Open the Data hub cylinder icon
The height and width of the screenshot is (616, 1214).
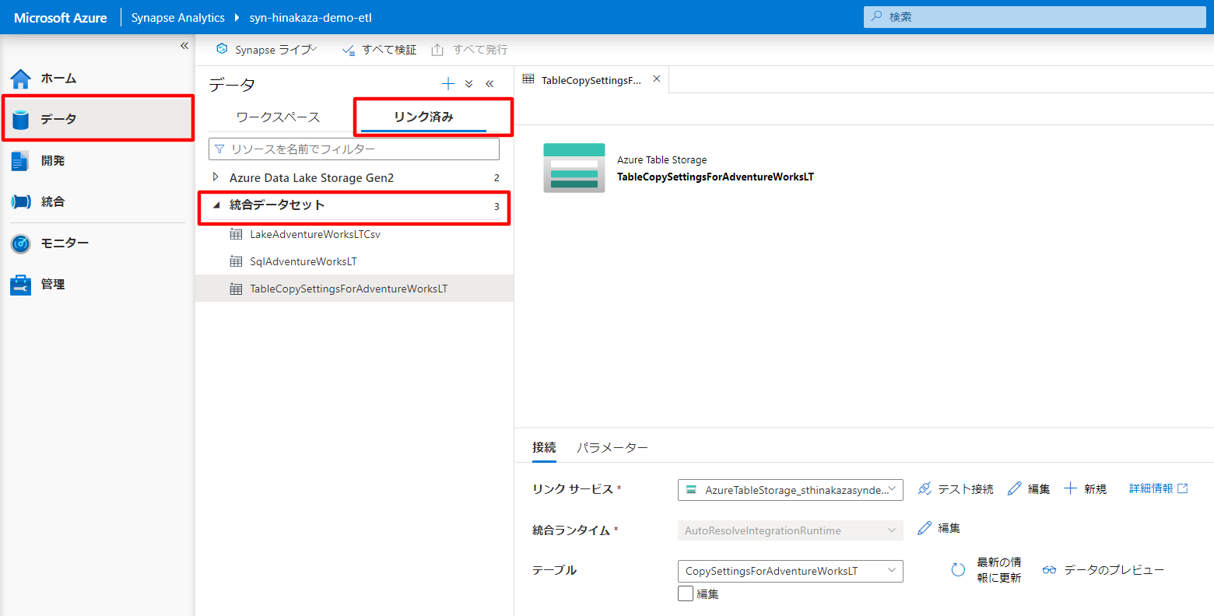tap(20, 120)
